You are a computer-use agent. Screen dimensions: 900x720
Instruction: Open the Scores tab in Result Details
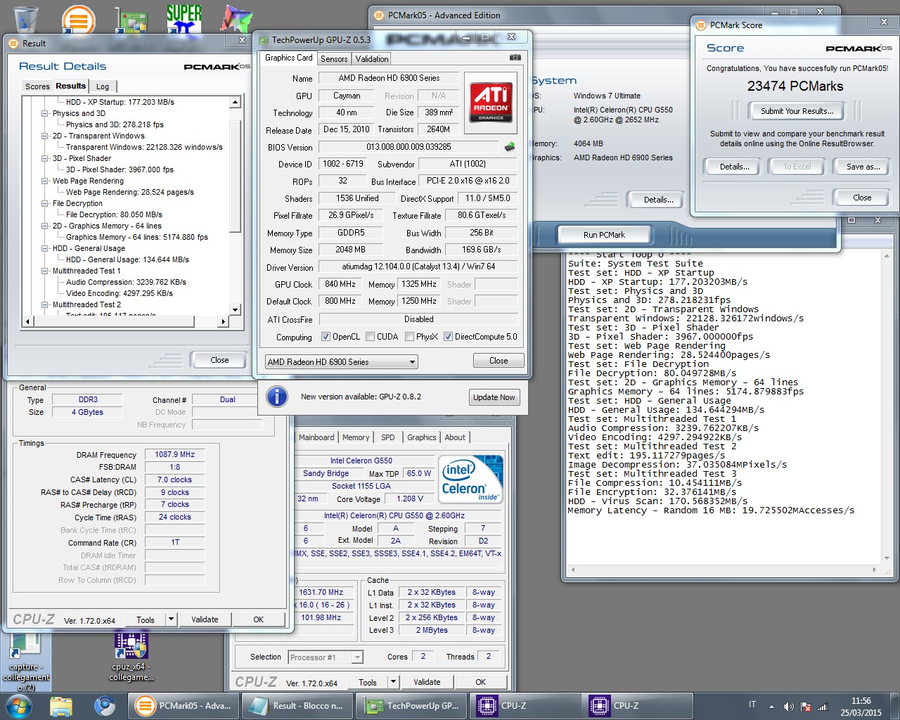point(37,86)
